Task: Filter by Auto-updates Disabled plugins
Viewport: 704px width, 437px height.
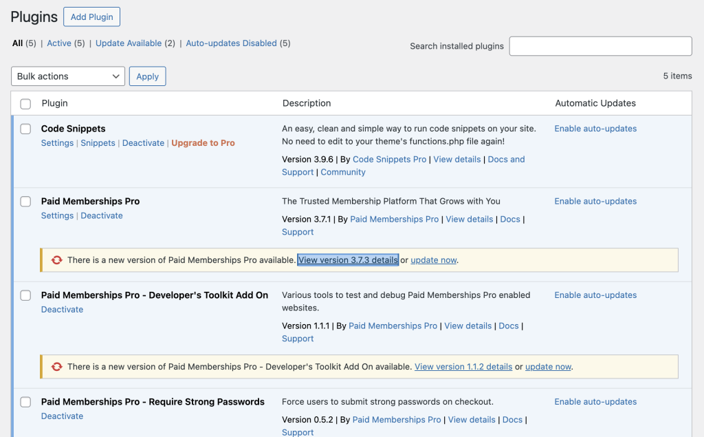Action: coord(231,43)
